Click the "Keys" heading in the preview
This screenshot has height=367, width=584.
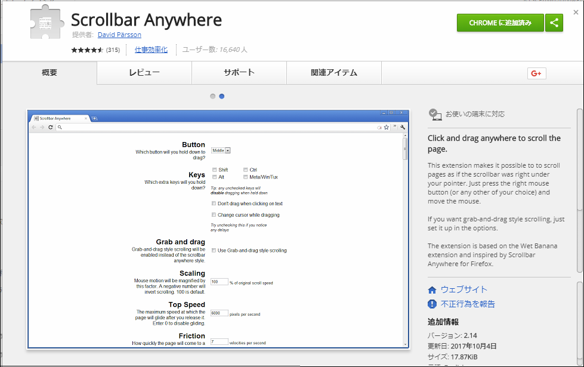pyautogui.click(x=197, y=175)
